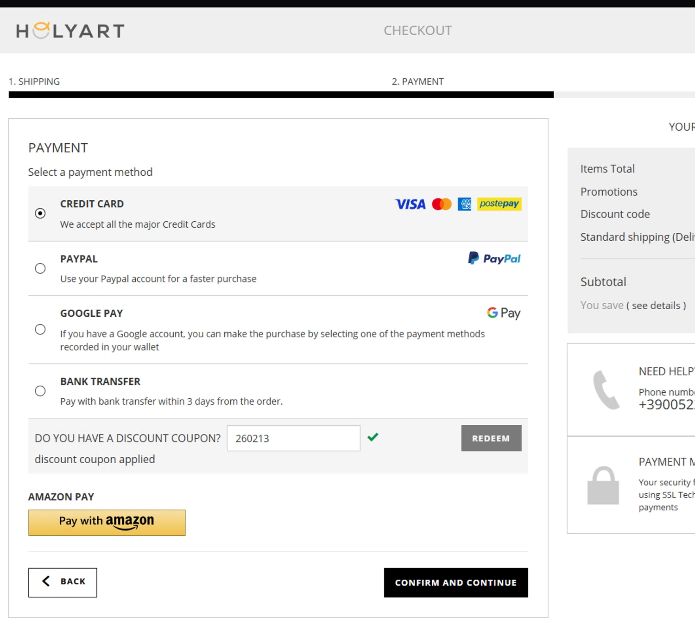
Task: Open the Payment step tab
Action: (x=417, y=82)
